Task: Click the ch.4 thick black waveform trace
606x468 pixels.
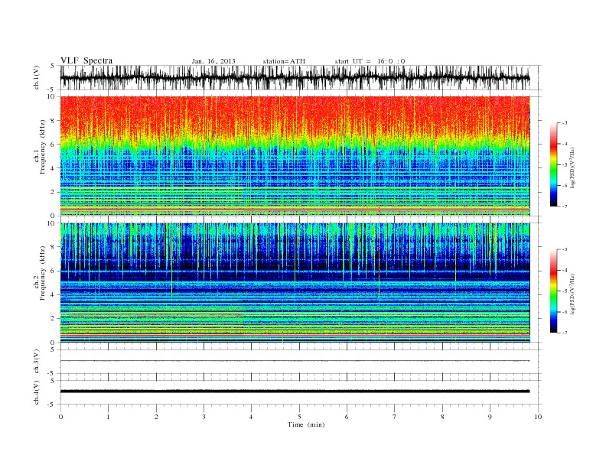Action: click(x=295, y=392)
